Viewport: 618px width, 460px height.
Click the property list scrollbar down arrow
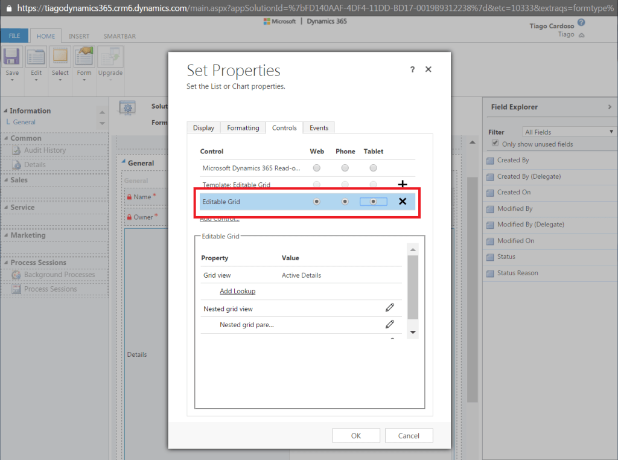pos(413,332)
